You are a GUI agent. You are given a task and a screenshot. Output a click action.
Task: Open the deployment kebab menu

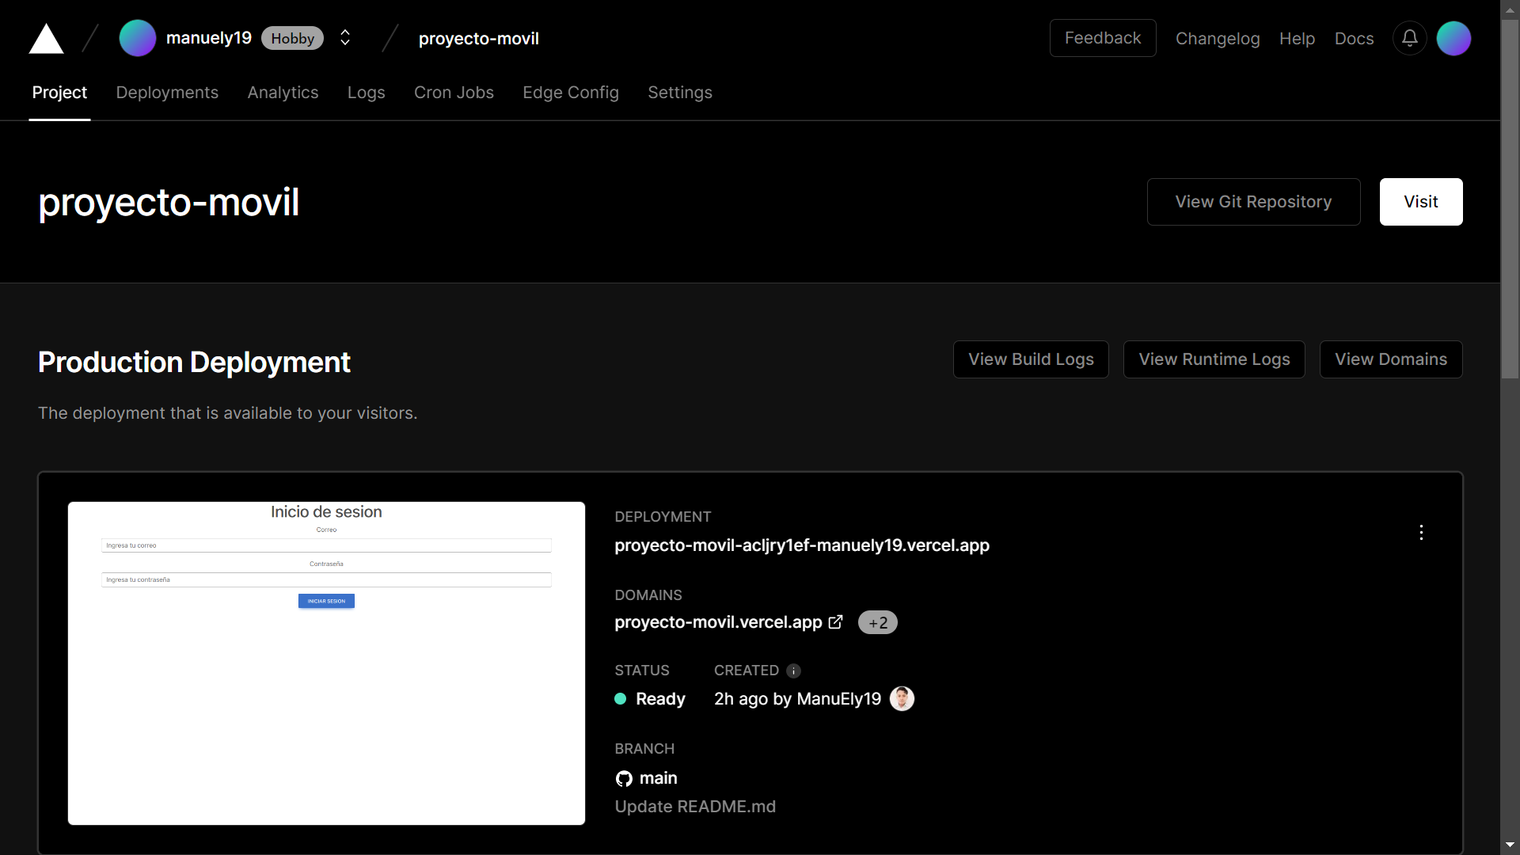[1421, 532]
